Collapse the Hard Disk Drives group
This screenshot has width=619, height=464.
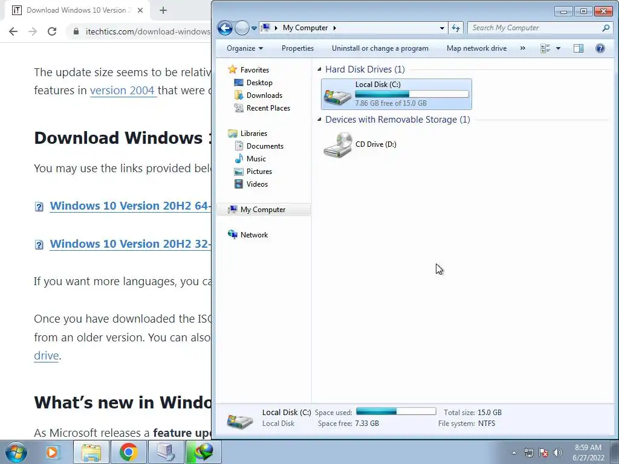(319, 69)
